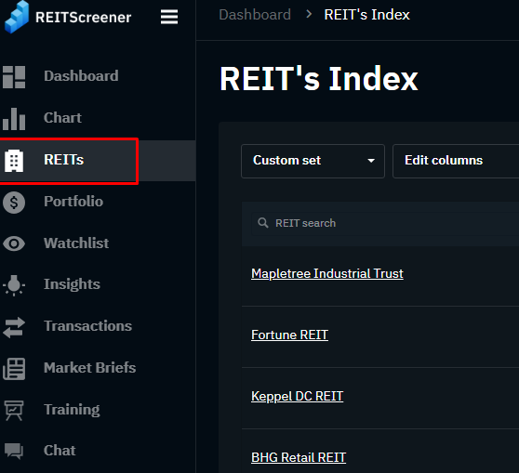
Task: Click the Chart bar-graph icon
Action: coord(14,119)
